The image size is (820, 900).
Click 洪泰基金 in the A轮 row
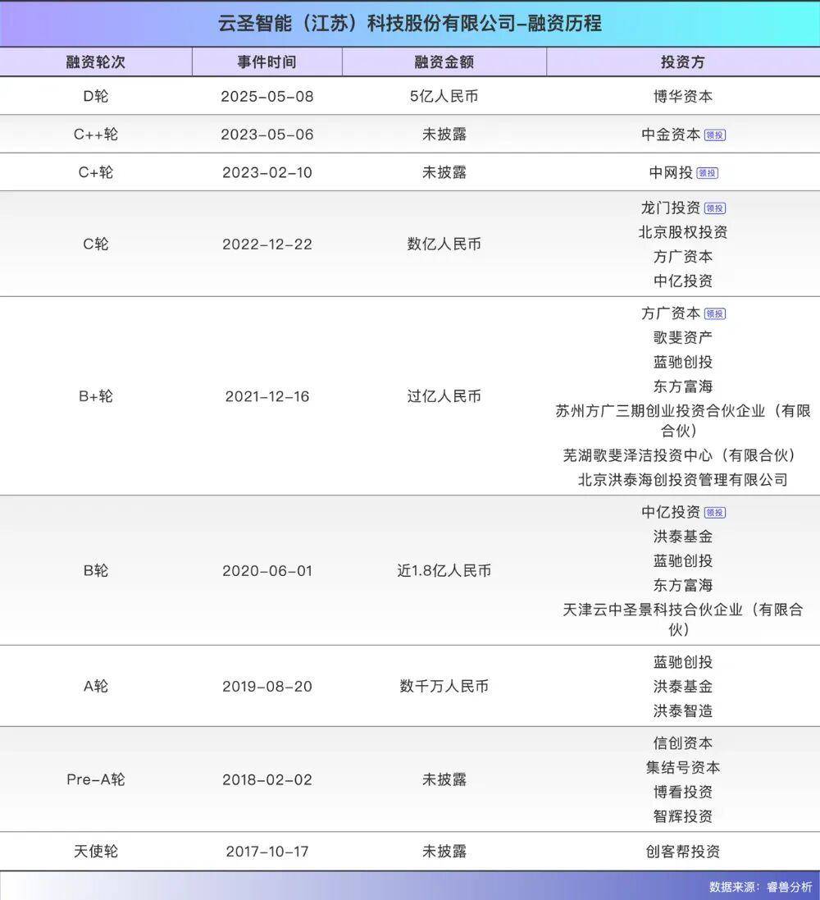[683, 687]
